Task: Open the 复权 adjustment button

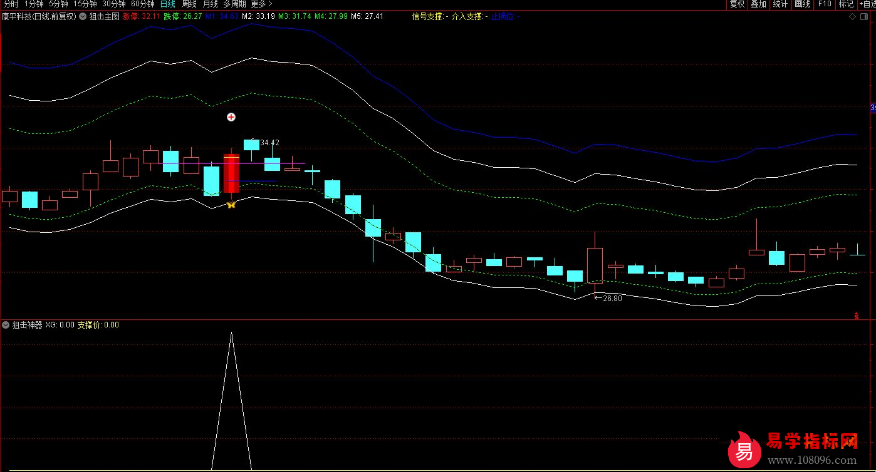Action: (737, 4)
